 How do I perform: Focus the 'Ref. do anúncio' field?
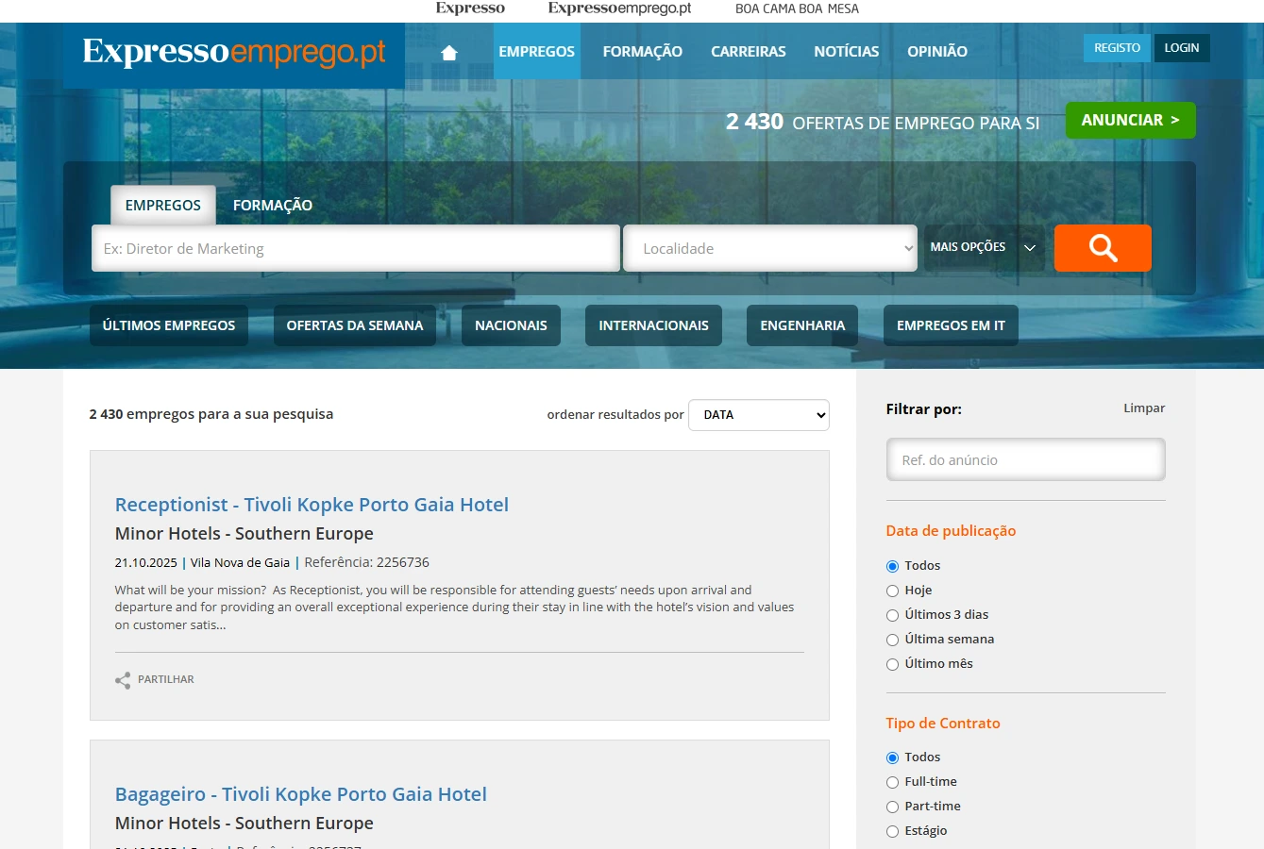(1026, 460)
